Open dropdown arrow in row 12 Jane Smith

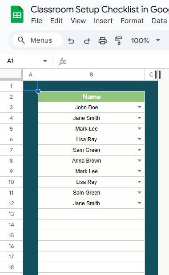pyautogui.click(x=140, y=203)
